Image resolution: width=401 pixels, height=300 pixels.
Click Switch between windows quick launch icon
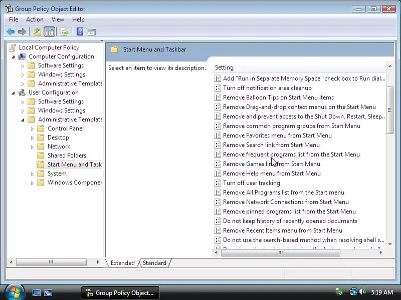[x=48, y=292]
